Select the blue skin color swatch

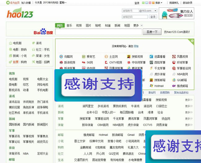(147, 3)
